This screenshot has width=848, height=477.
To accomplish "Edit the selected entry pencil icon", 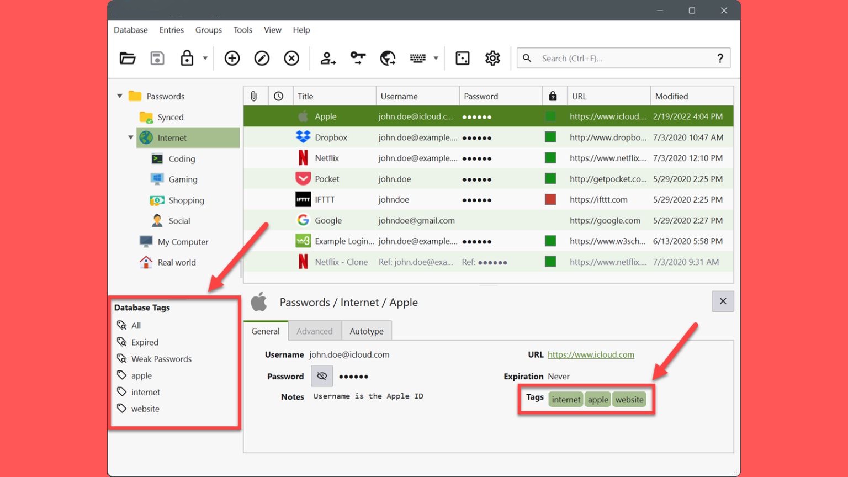I will tap(262, 58).
